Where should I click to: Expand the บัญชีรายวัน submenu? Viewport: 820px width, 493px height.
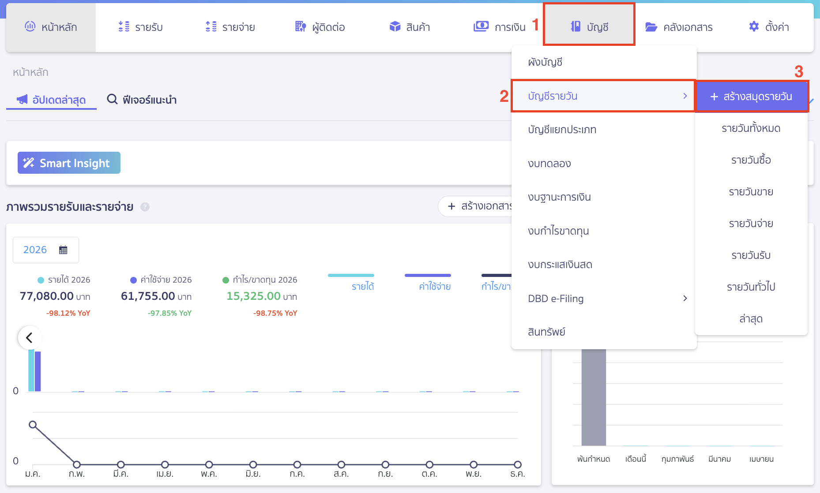603,96
